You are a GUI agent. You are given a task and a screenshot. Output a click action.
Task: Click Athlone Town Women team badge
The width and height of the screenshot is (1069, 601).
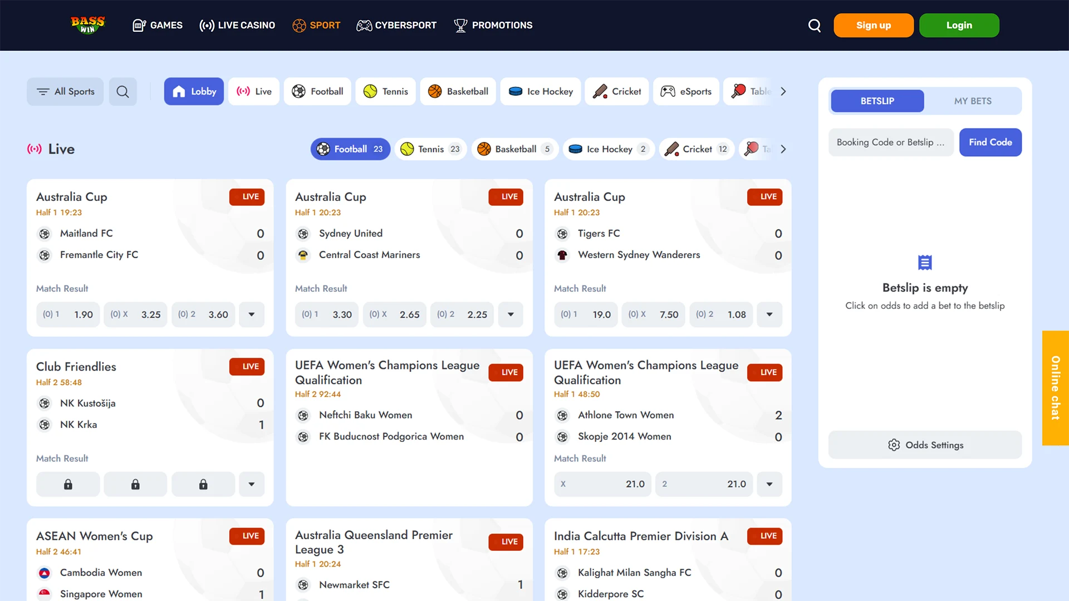tap(562, 415)
